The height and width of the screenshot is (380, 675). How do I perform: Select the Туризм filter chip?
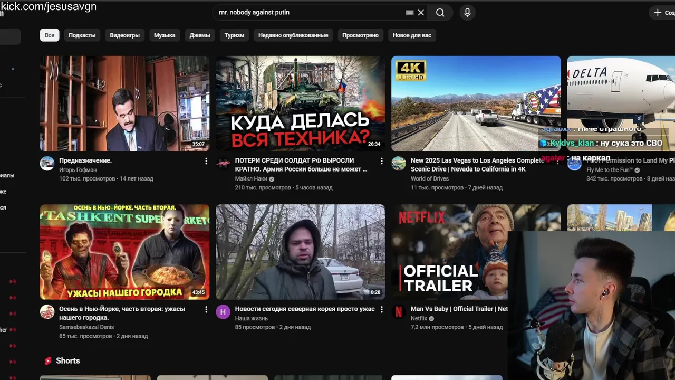click(x=234, y=35)
